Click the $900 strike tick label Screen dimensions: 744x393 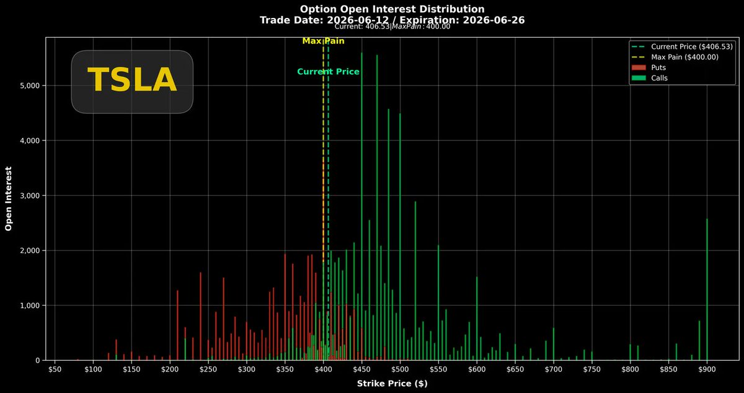[707, 369]
